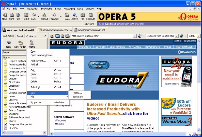Switch to the E-mail hotlist tab
The width and height of the screenshot is (202, 137).
(20, 36)
